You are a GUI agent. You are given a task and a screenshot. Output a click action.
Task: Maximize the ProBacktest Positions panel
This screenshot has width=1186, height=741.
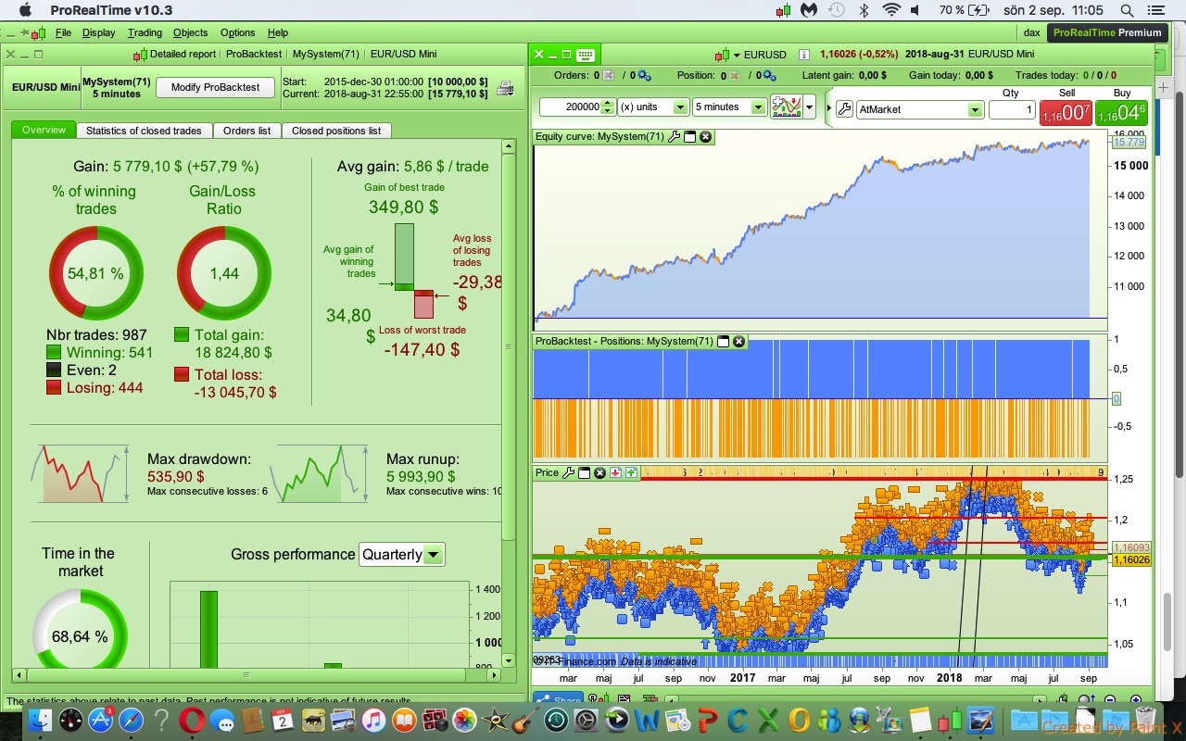(x=724, y=341)
